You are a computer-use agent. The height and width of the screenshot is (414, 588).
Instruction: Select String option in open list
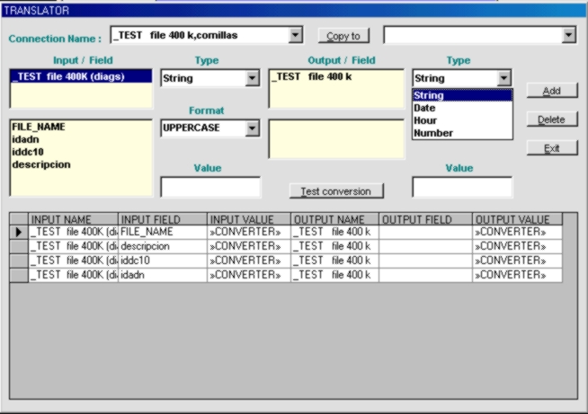[x=428, y=95]
